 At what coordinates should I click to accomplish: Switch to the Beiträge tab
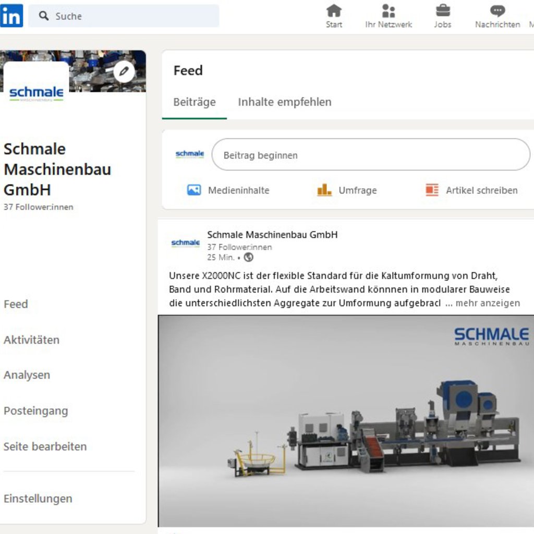pos(195,102)
